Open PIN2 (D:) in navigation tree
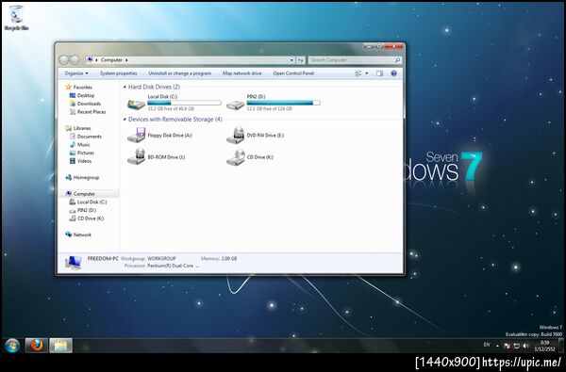Screen dimensions: 566x372 click(x=87, y=211)
